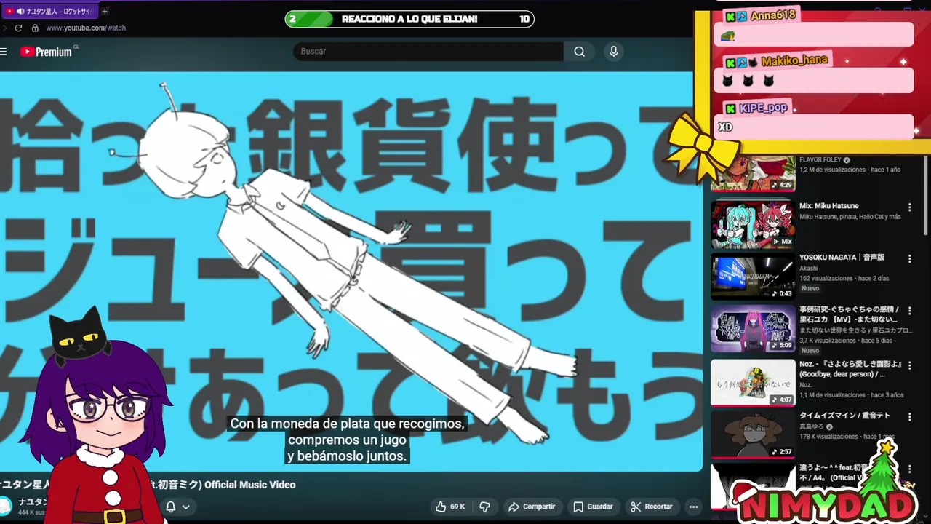Open options menu for Mix: Miku Hatsune
931x524 pixels.
coord(909,207)
